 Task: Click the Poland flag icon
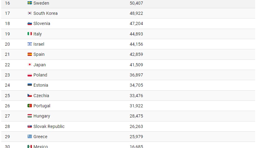[30, 75]
